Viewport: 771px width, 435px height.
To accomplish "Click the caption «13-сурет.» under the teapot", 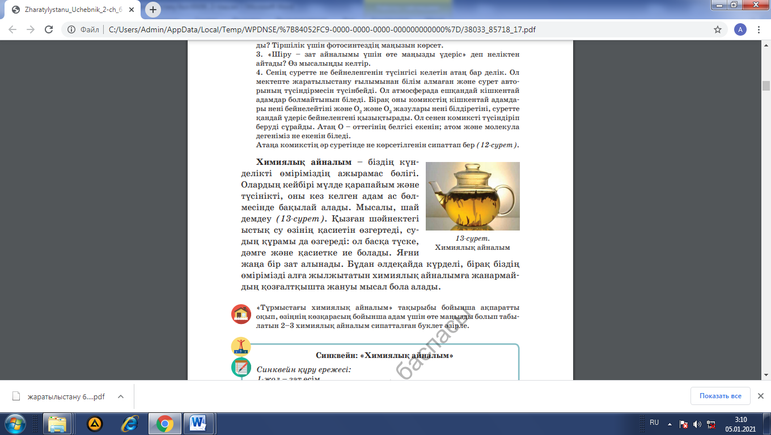I will click(472, 238).
